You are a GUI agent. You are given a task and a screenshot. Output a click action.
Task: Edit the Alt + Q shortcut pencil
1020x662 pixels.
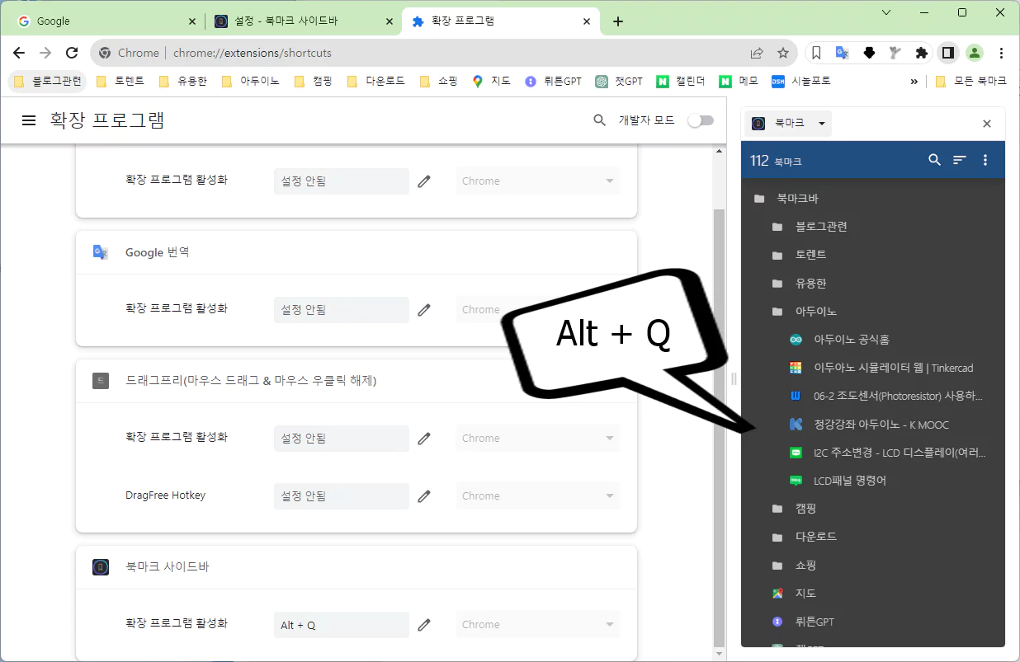tap(424, 625)
